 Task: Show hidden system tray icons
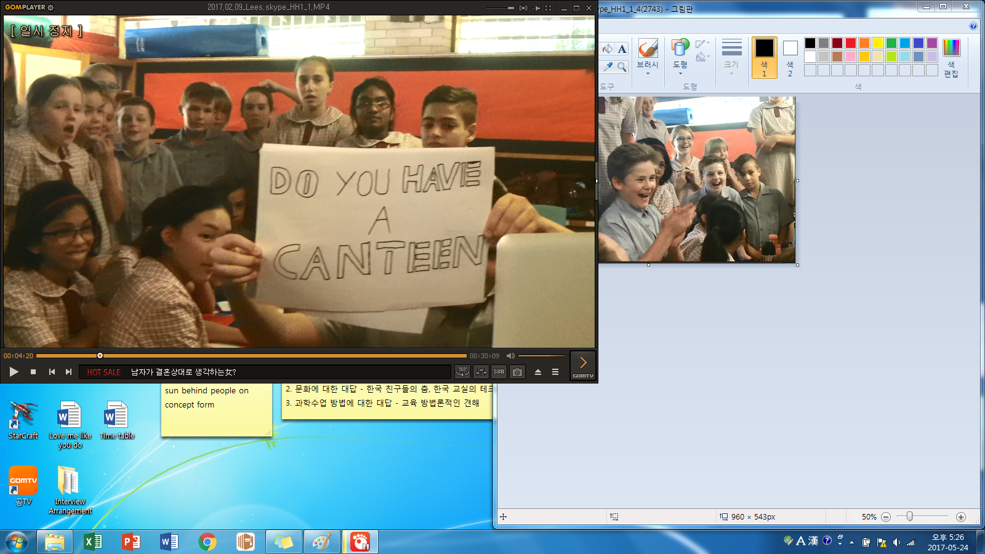tap(851, 542)
